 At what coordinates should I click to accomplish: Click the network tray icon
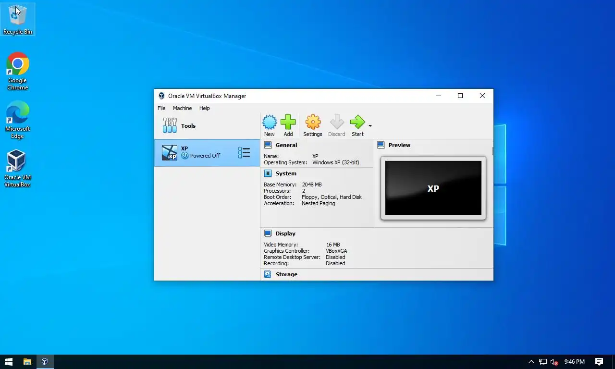(543, 362)
